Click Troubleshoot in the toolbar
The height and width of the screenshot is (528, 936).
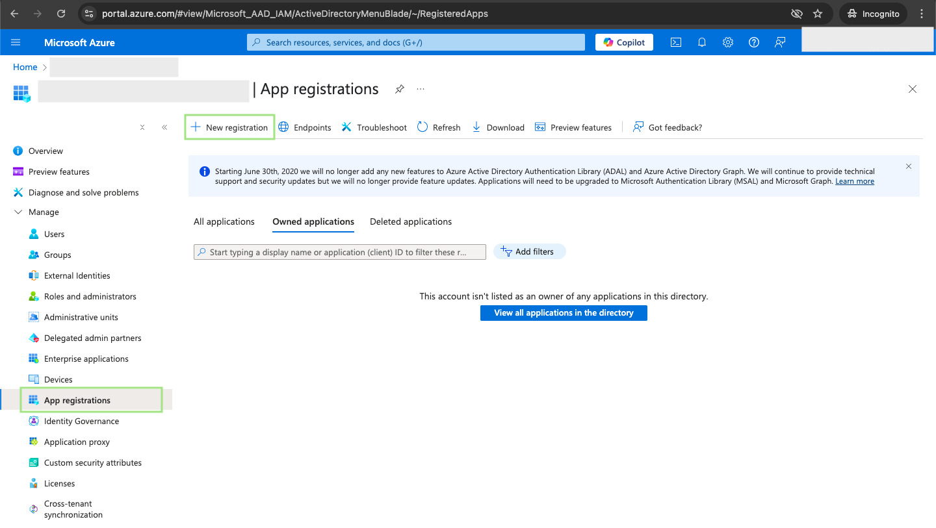click(x=374, y=127)
